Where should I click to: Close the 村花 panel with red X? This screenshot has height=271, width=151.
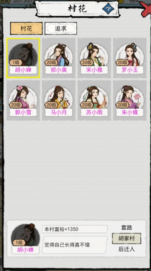point(146,10)
